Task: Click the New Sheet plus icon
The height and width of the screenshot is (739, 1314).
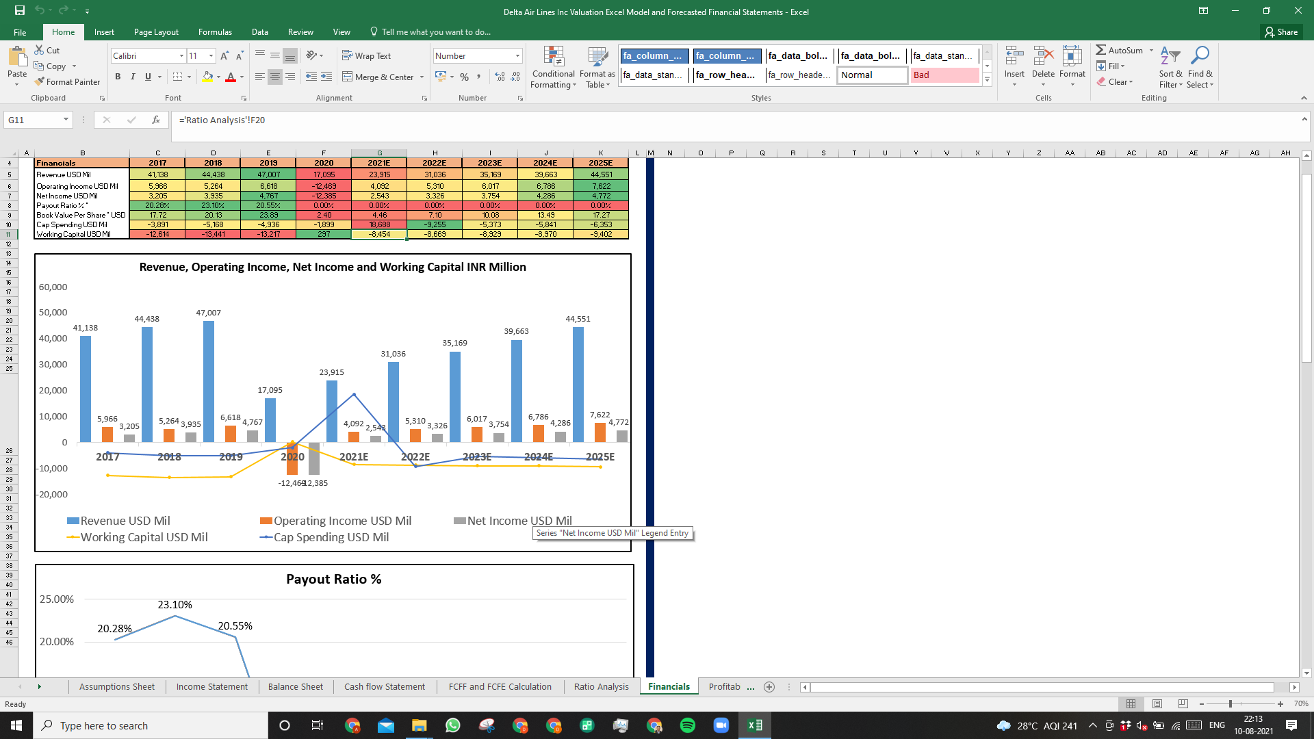Action: tap(769, 686)
